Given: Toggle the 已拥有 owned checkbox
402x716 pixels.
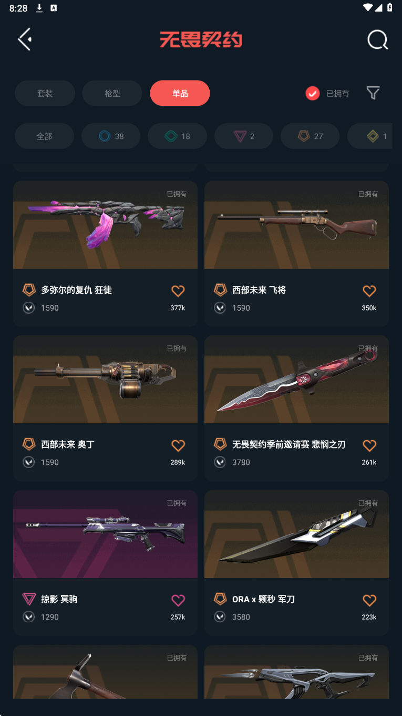Looking at the screenshot, I should (313, 93).
